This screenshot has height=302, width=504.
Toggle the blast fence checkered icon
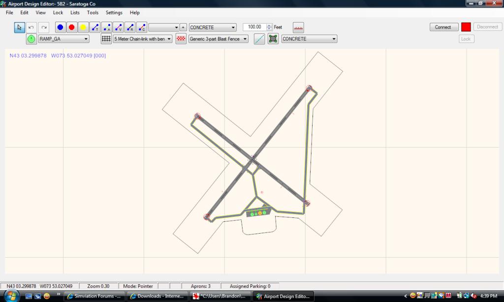click(181, 39)
